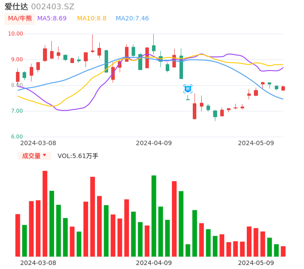Click the red triangle arrow beside 成交量

pyautogui.click(x=44, y=155)
